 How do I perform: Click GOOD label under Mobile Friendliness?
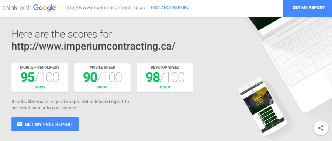39,87
